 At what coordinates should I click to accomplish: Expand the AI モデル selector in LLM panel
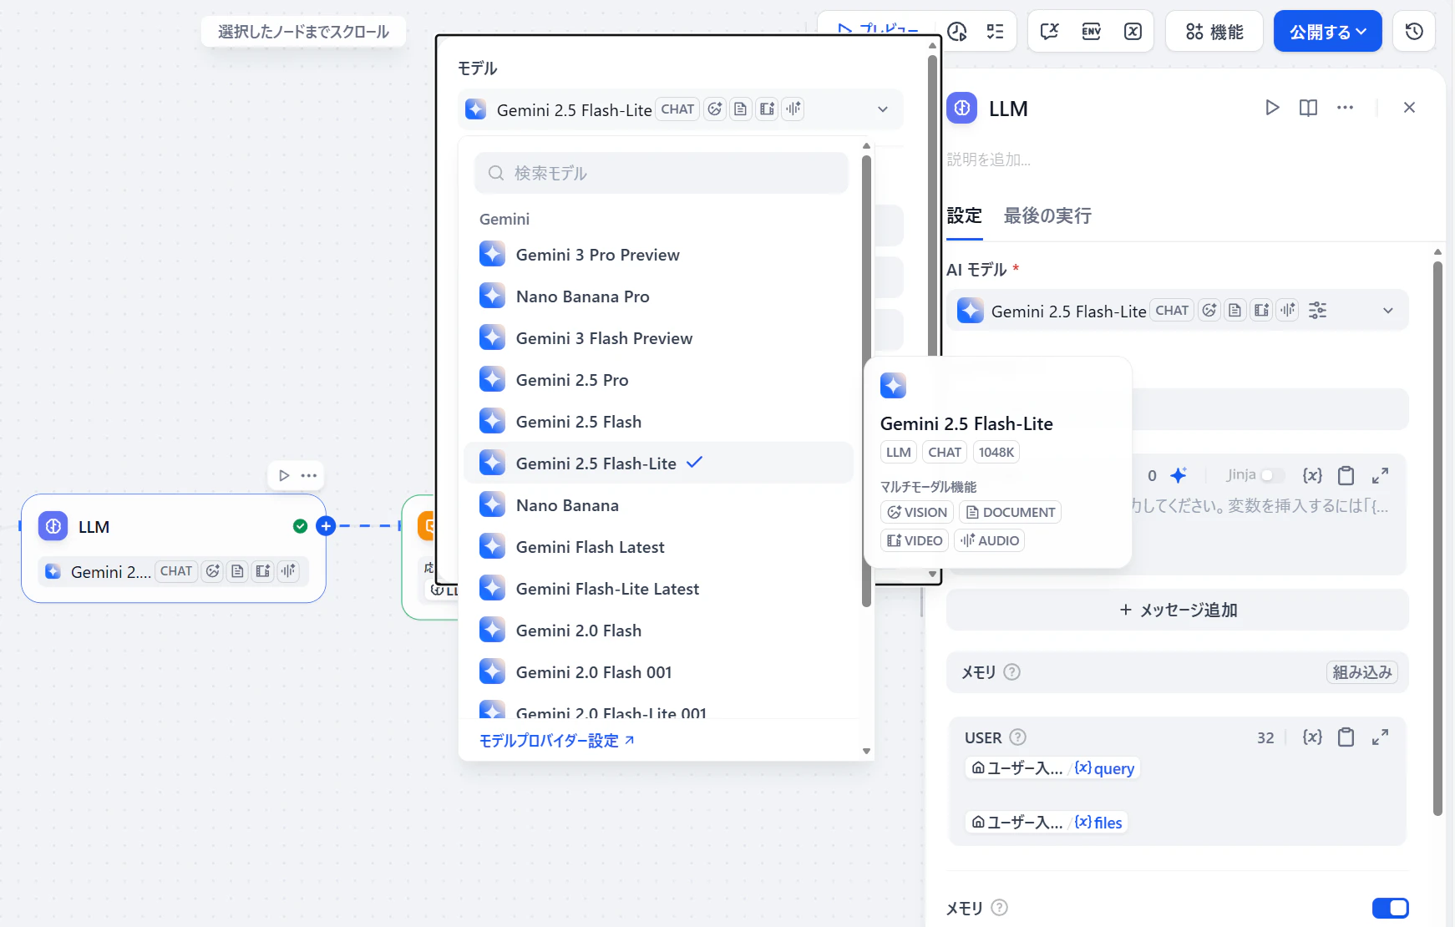tap(1178, 311)
